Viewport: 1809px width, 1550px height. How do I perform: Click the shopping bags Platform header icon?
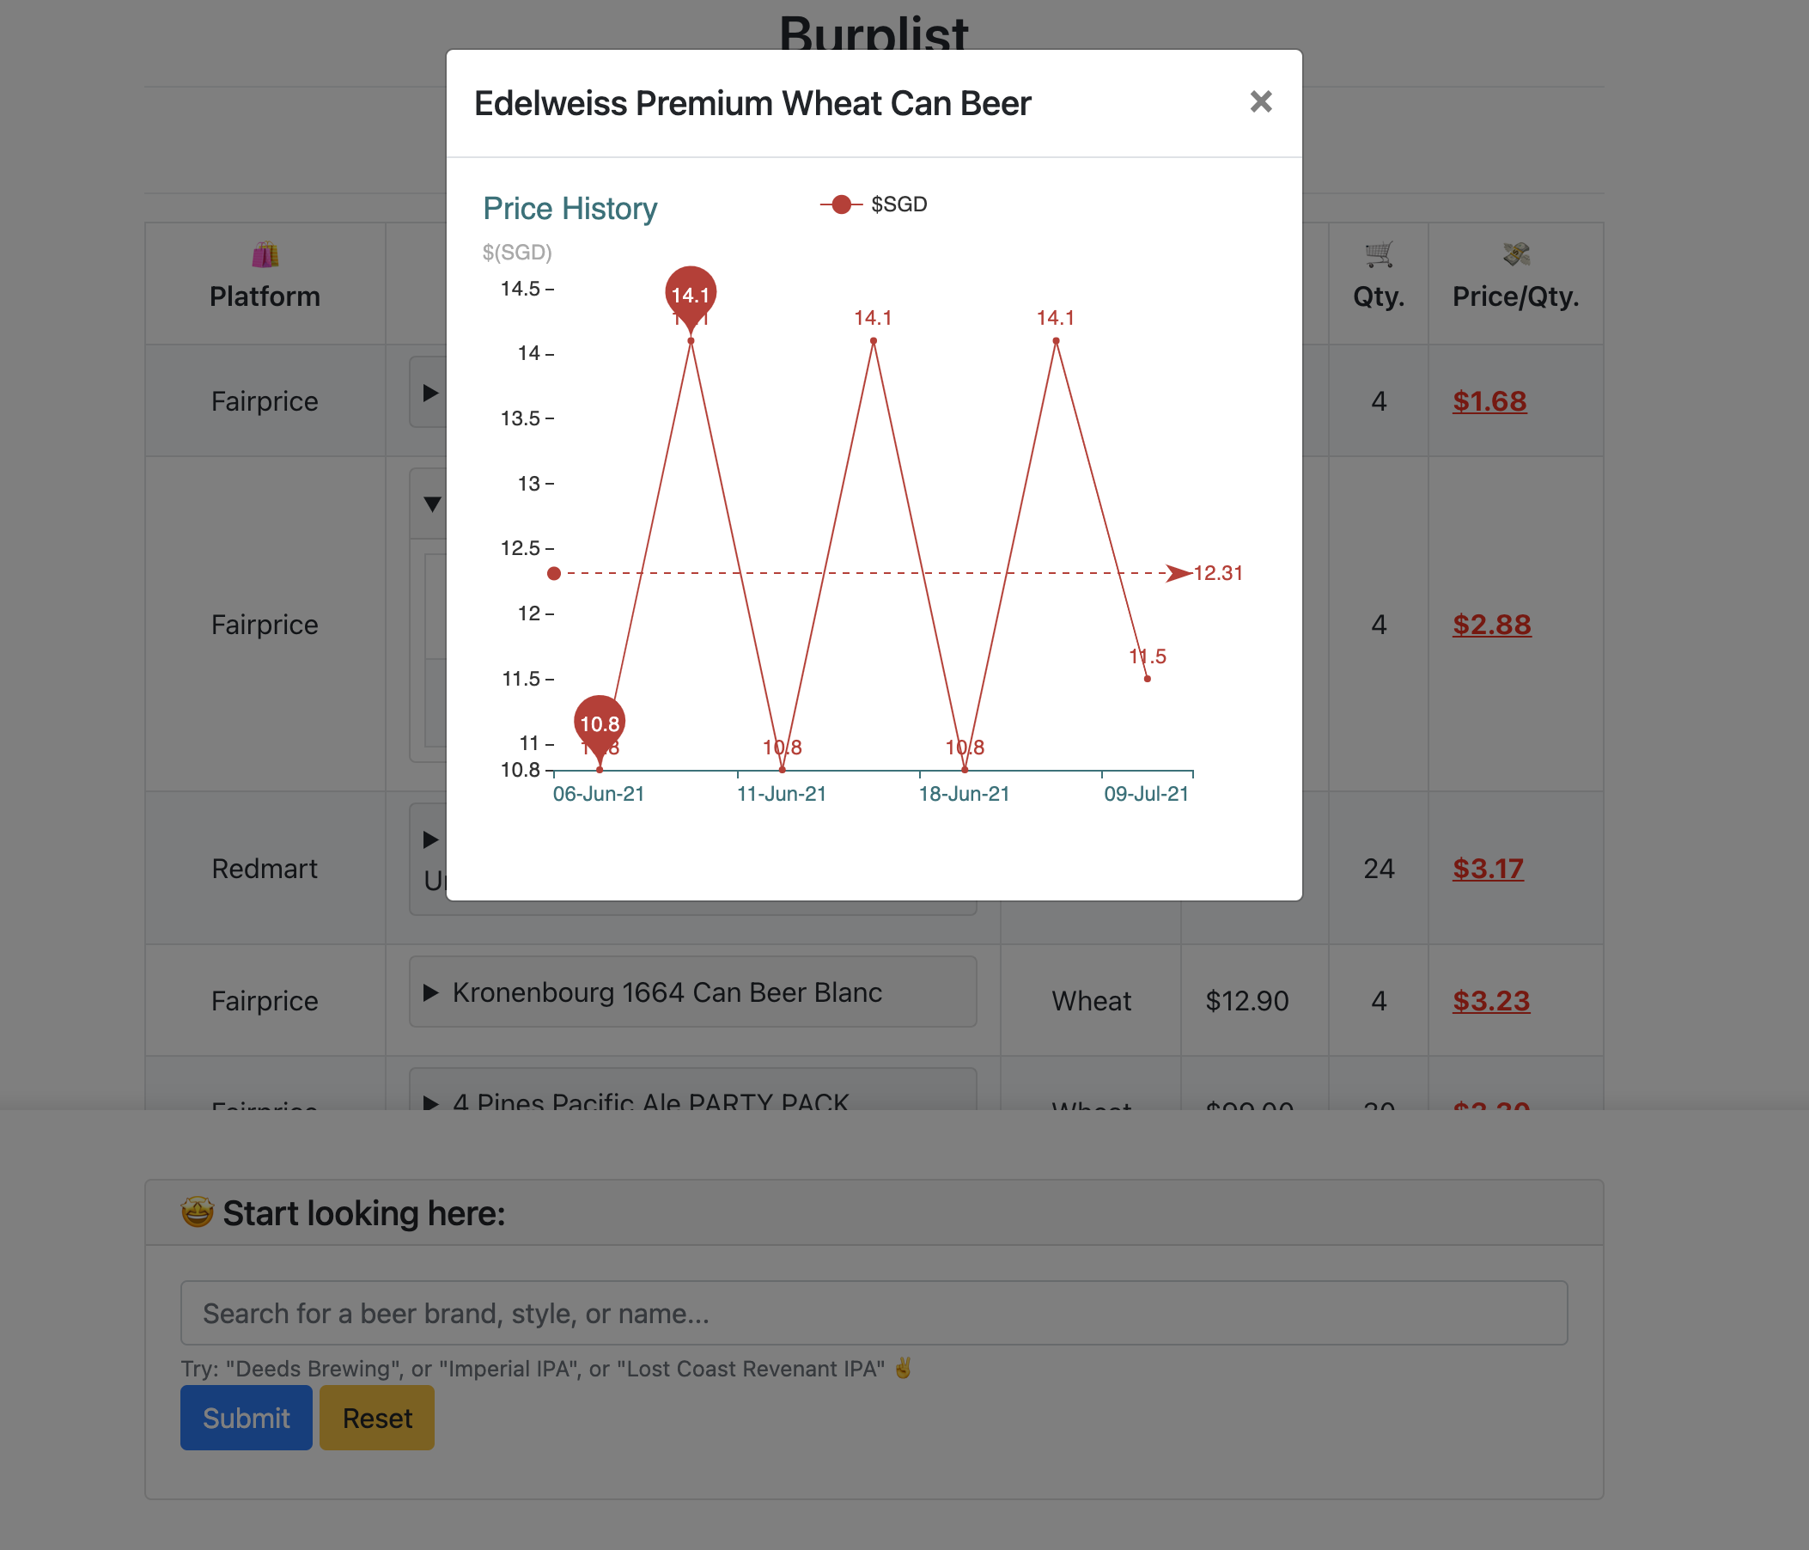[265, 254]
